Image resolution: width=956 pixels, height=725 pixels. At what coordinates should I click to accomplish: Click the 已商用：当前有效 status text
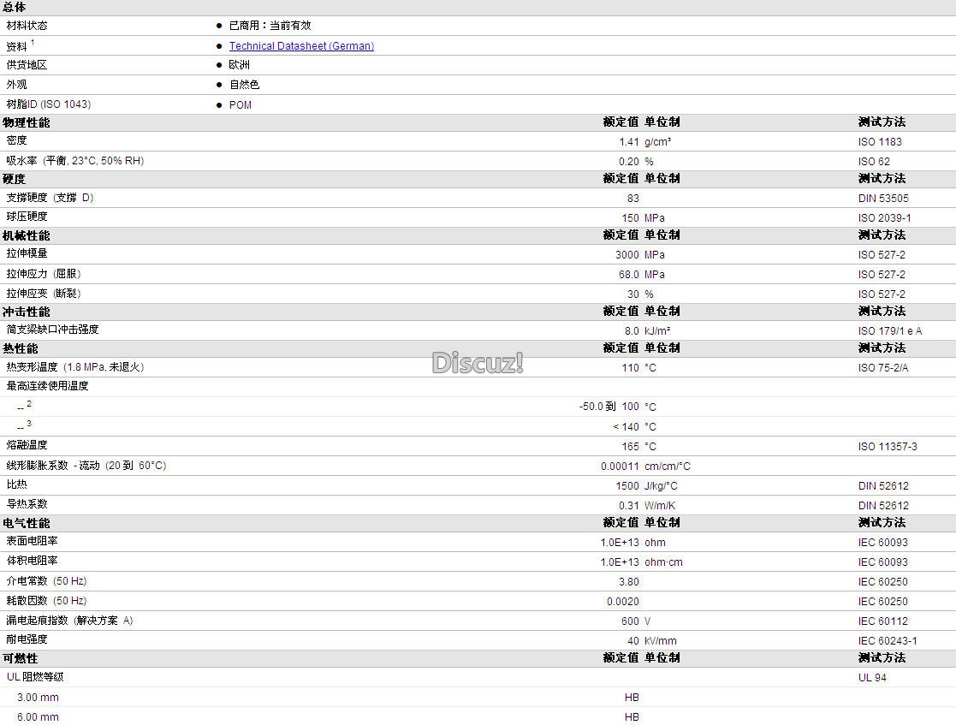(x=270, y=26)
